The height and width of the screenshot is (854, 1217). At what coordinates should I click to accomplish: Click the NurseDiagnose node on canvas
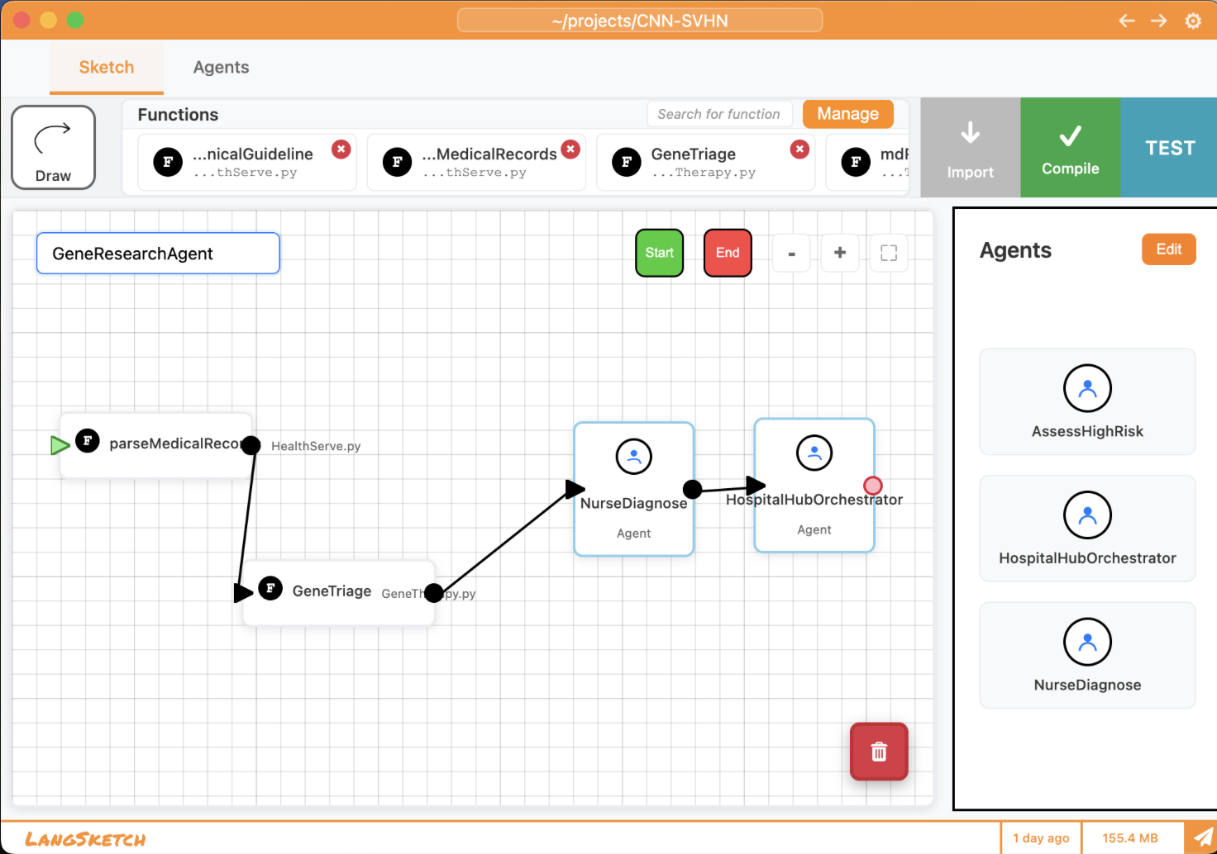pyautogui.click(x=633, y=489)
